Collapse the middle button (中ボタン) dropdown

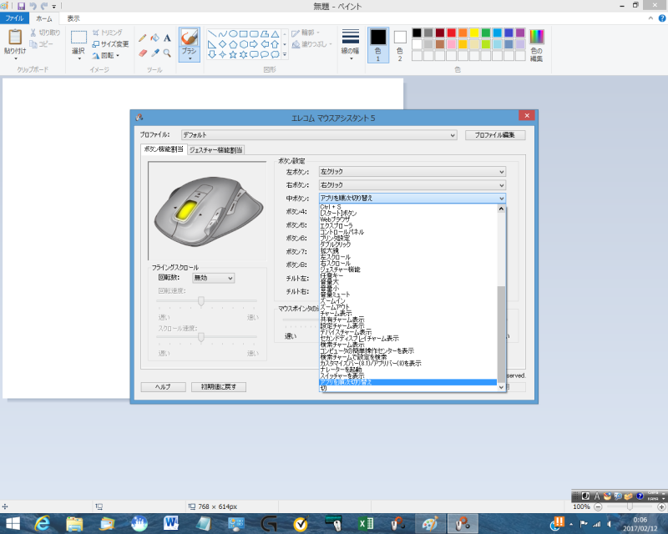pos(502,199)
